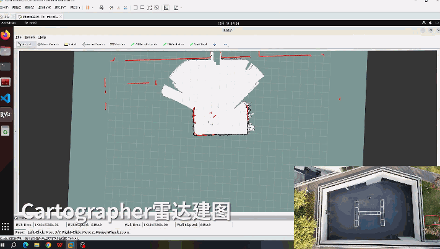Open Terminal from the Ubuntu dock
The image size is (440, 249).
click(x=6, y=66)
